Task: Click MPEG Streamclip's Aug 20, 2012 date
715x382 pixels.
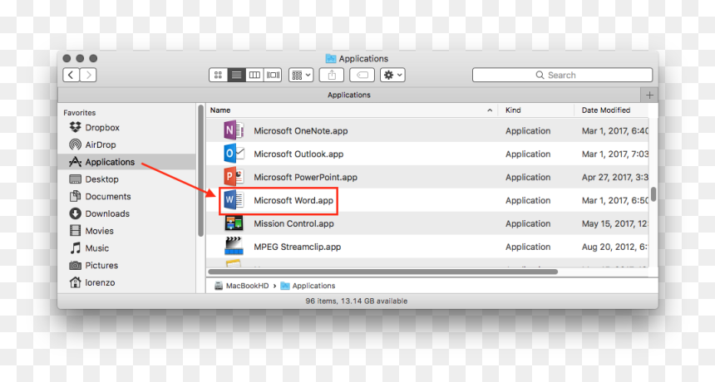Action: pyautogui.click(x=614, y=247)
